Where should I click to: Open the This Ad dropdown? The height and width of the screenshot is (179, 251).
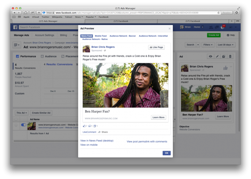[22, 113]
